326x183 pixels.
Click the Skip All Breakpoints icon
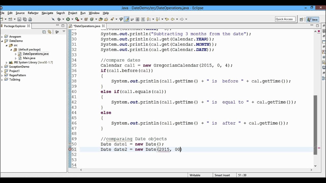tap(53, 19)
